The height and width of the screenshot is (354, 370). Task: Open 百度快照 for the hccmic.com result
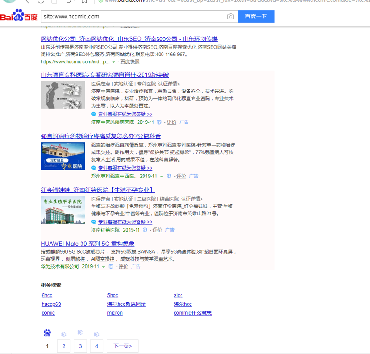[x=130, y=62]
